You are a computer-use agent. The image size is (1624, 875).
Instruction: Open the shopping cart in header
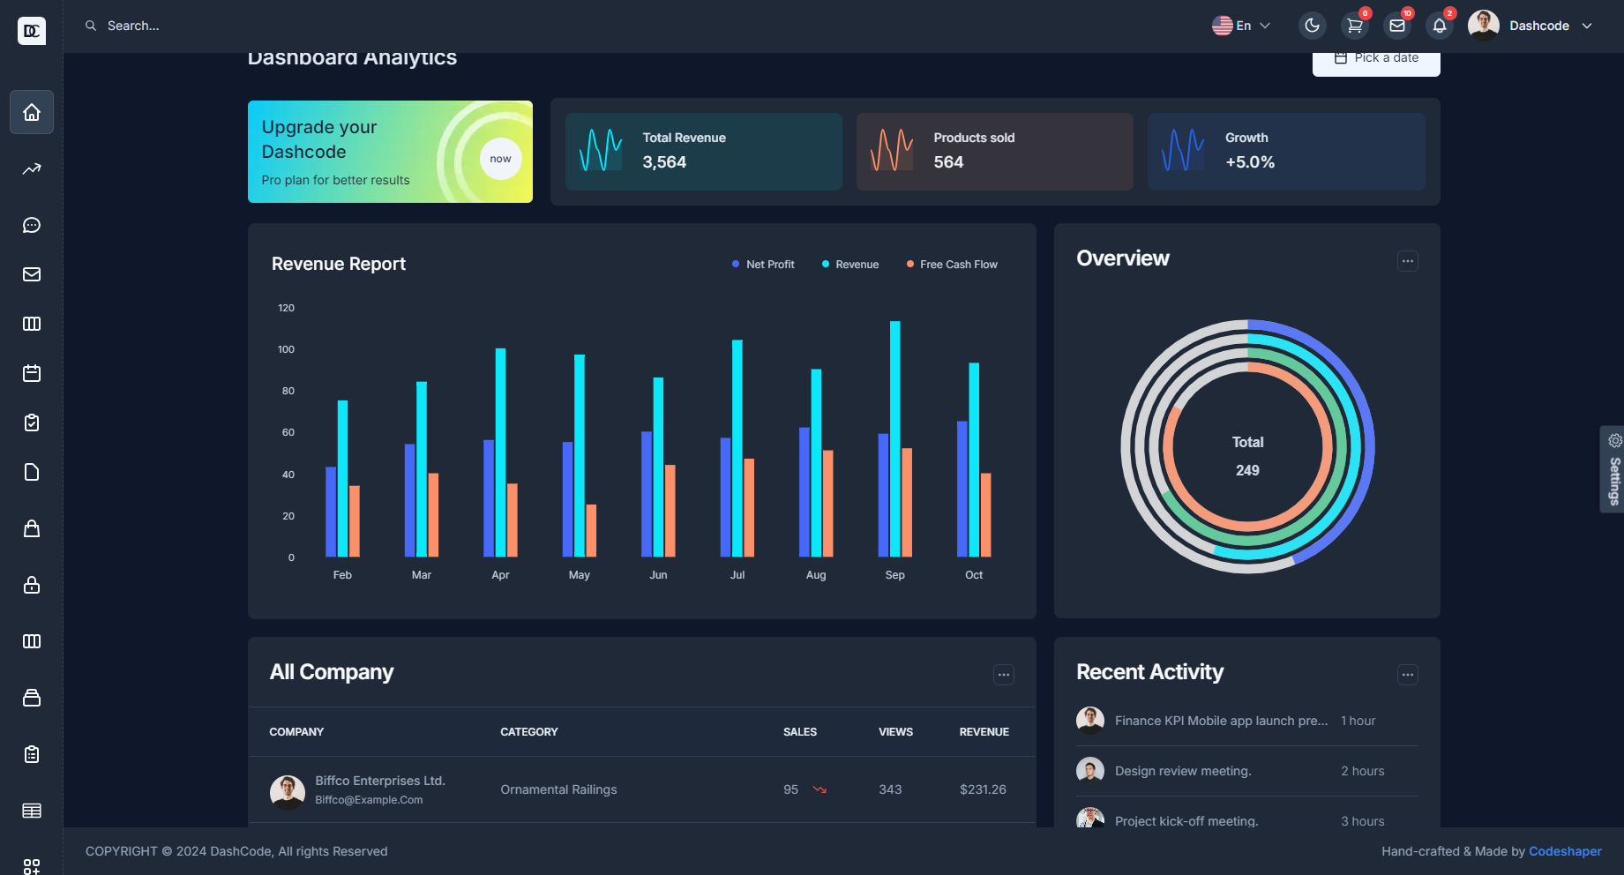1355,26
